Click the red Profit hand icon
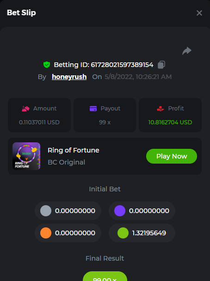Image resolution: width=210 pixels, height=281 pixels. point(161,109)
